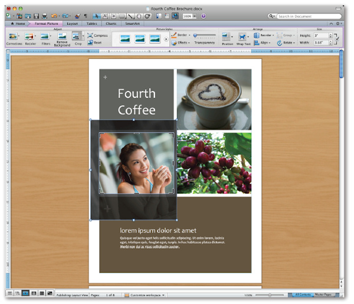This screenshot has width=354, height=304.
Task: Click the Print icon in the toolbar
Action: click(44, 16)
